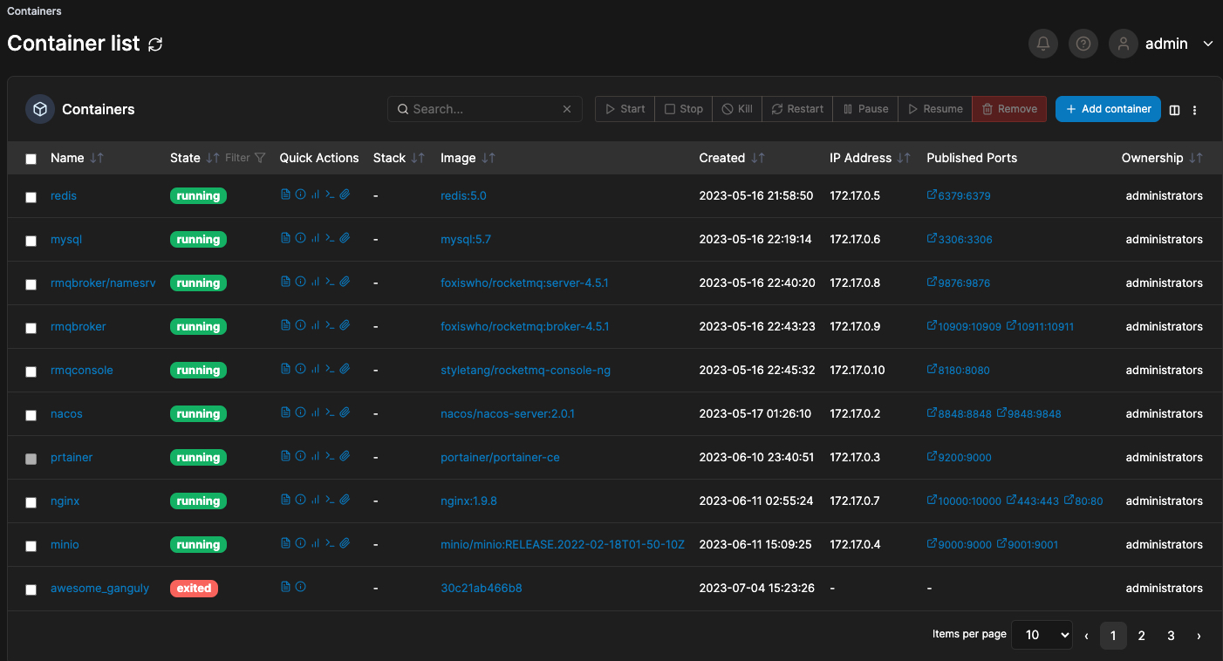Click the Resume button

coord(934,109)
